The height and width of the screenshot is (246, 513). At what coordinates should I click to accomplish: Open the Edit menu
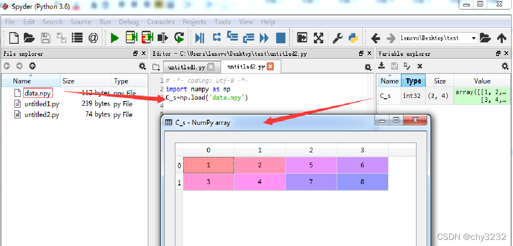pos(29,22)
